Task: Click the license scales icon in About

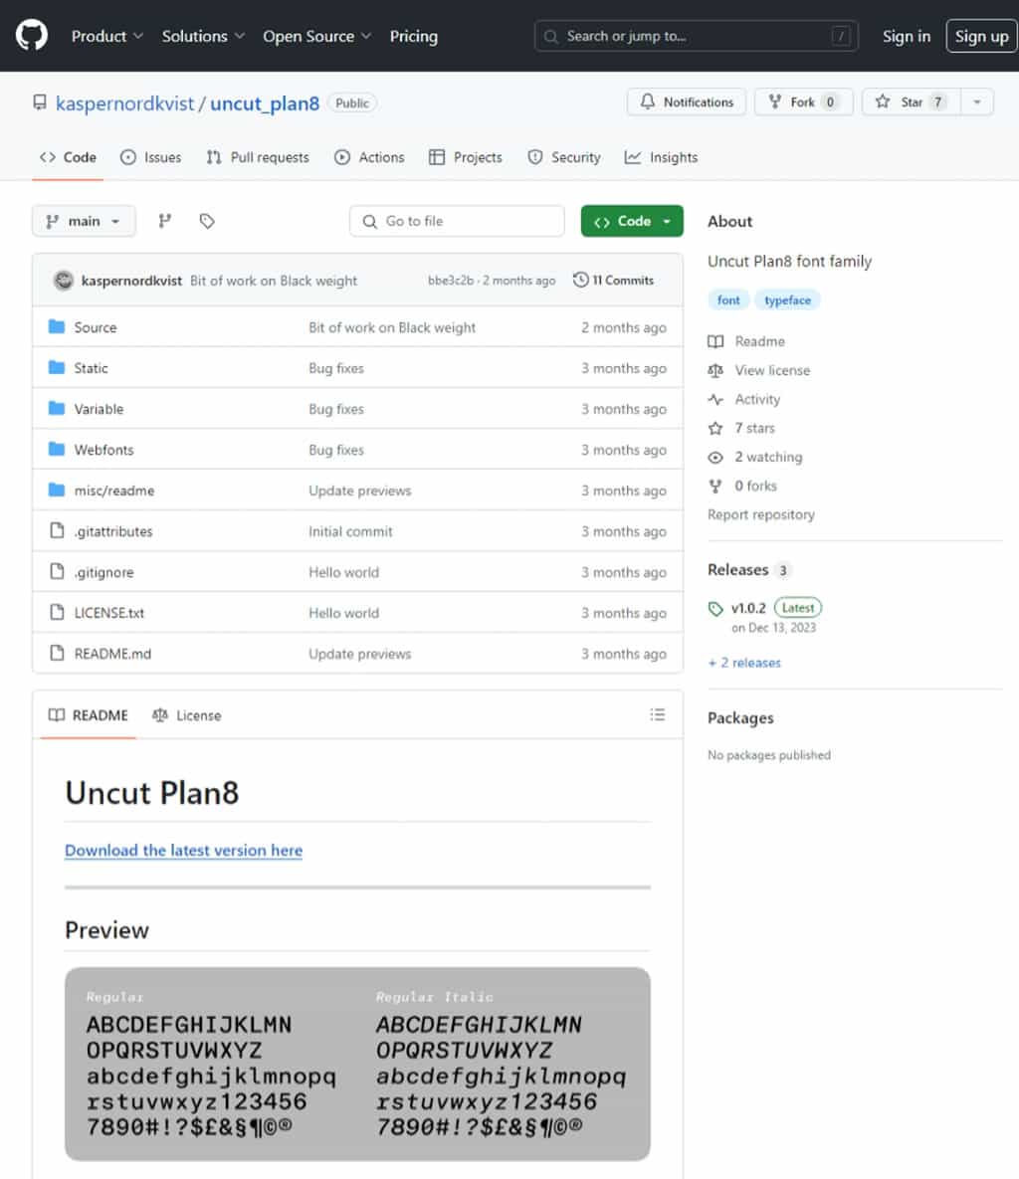Action: click(715, 370)
